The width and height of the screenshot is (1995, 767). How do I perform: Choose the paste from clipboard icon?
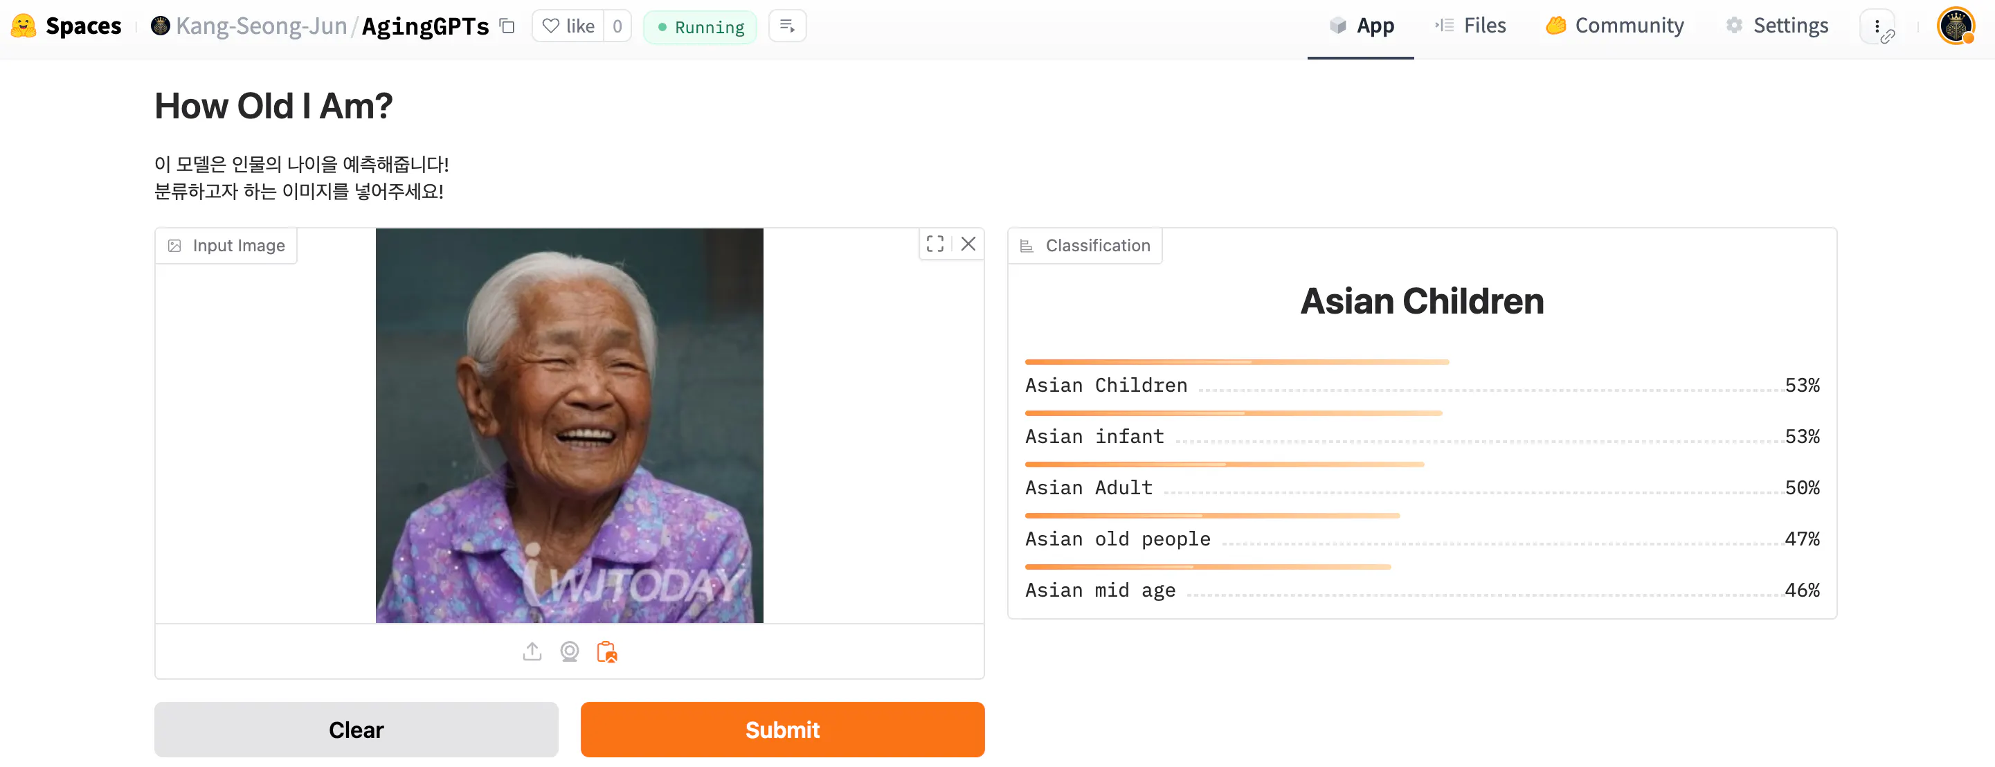pyautogui.click(x=607, y=651)
